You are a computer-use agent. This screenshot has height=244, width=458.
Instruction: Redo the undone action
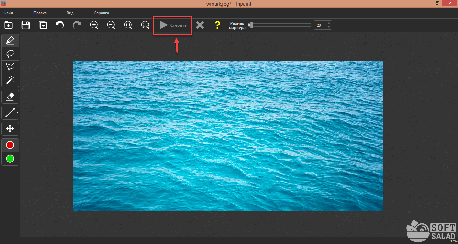(77, 25)
